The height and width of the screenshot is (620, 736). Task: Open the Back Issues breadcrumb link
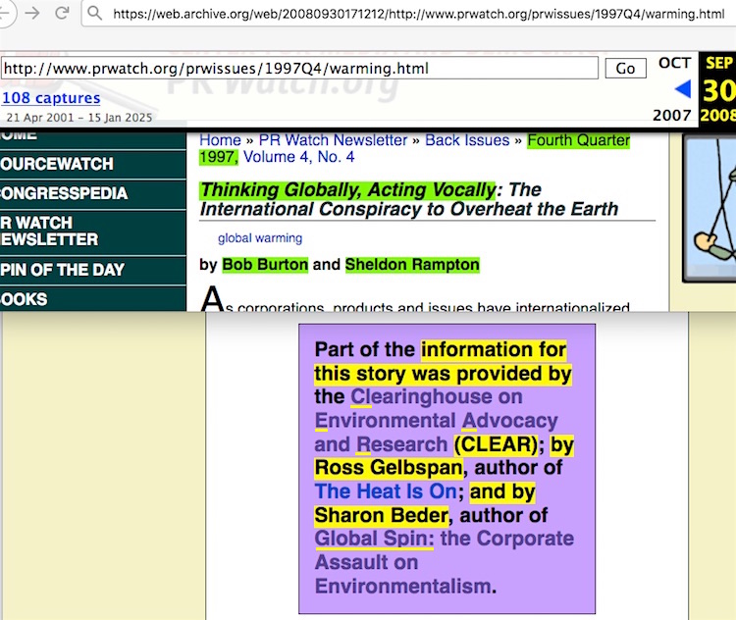[466, 140]
